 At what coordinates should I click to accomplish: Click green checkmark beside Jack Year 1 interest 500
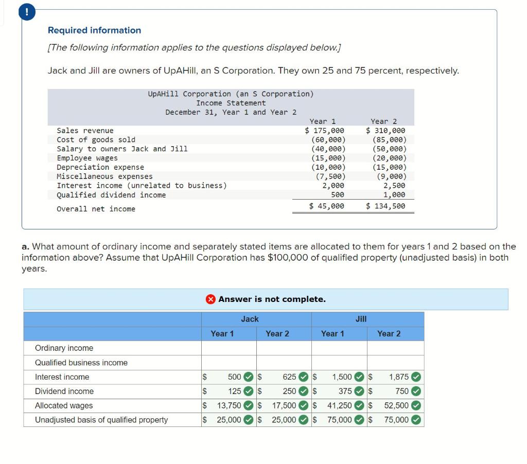[x=249, y=377]
